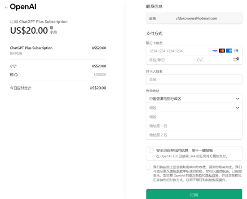Click the Diners Club card icon

(236, 51)
